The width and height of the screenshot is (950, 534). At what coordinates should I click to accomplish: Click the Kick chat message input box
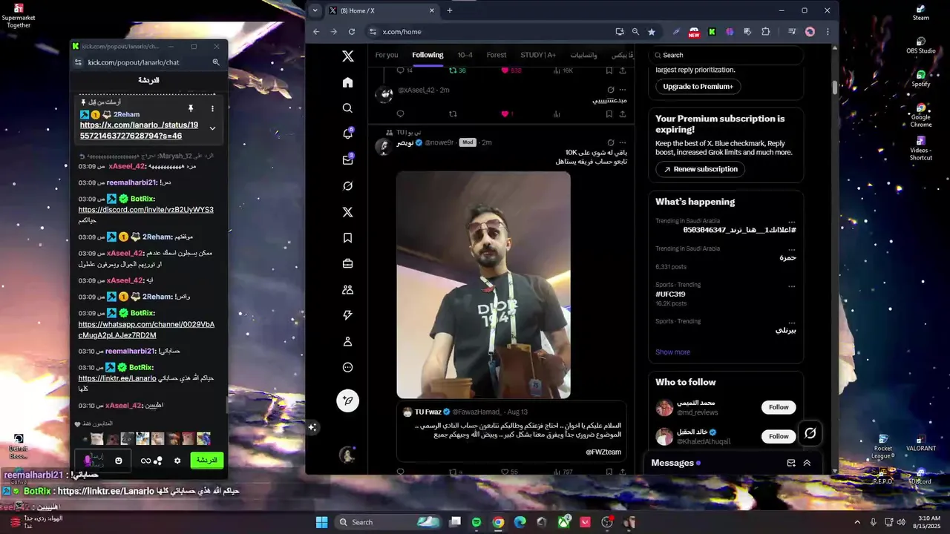[x=102, y=461]
